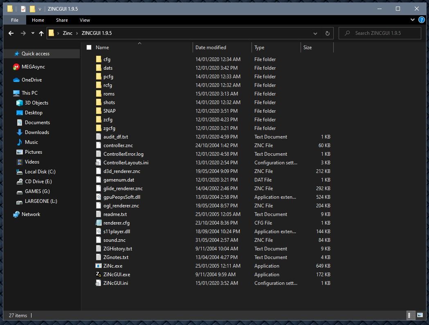
Task: Select the glide_renderer.znc file name
Action: pyautogui.click(x=123, y=189)
